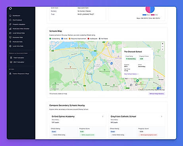The image size is (183, 146).
Task: Click the Economic Data icon
Action: (10, 37)
